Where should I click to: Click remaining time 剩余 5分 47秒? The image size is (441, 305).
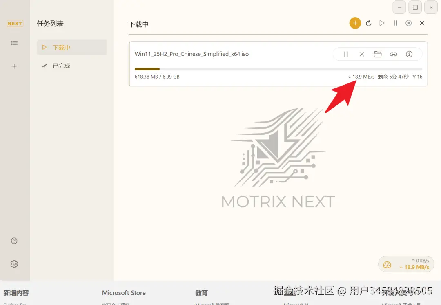click(393, 77)
